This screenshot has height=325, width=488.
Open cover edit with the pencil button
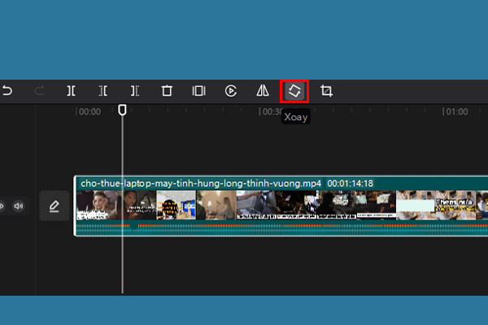[x=54, y=206]
